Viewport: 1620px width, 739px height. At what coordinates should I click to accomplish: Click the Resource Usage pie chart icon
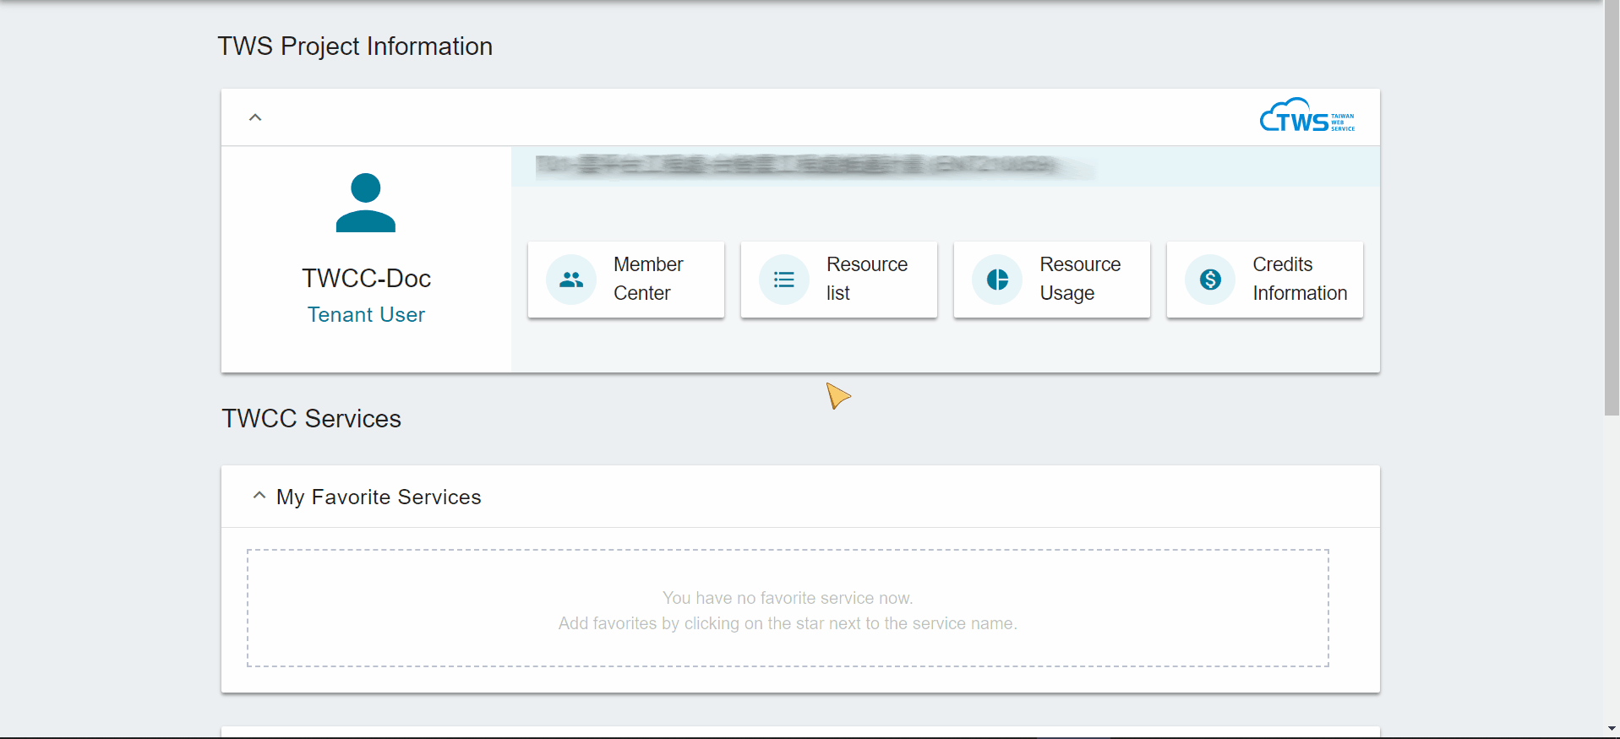tap(997, 280)
